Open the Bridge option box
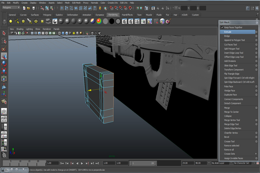Image resolution: width=260 pixels, height=173 pixels. 257,36
